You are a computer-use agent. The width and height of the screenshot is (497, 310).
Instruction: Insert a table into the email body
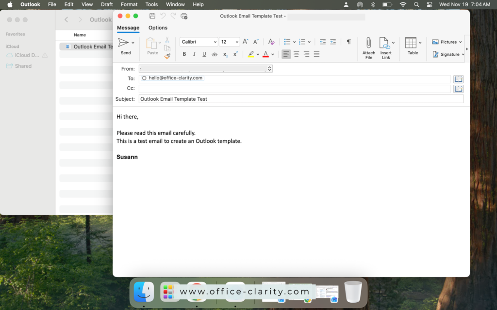click(412, 47)
